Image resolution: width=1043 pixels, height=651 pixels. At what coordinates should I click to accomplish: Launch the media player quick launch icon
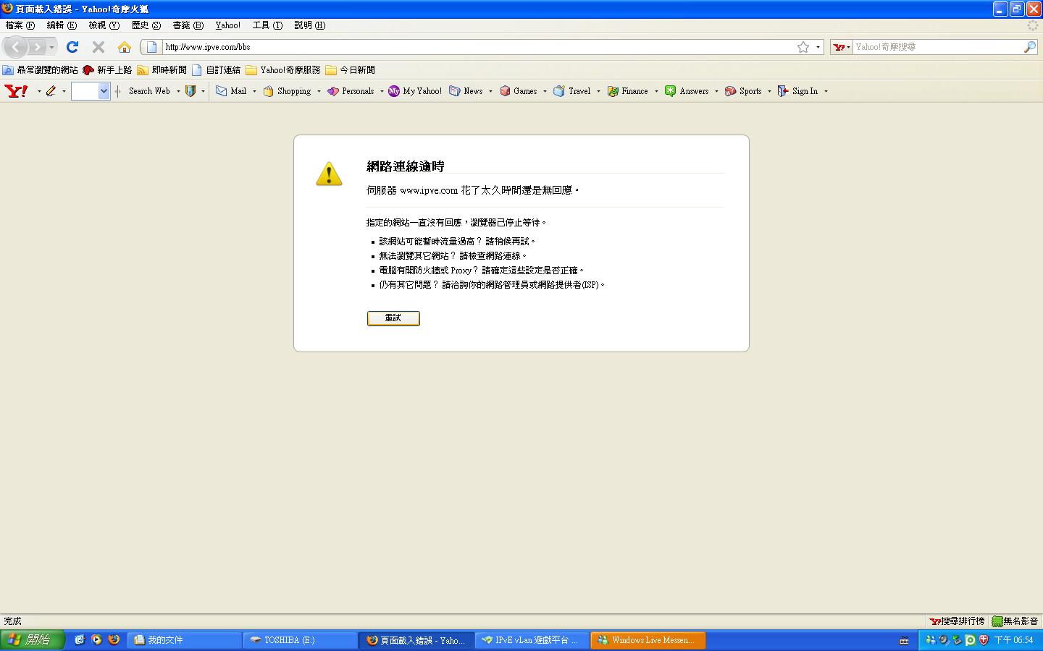click(96, 640)
